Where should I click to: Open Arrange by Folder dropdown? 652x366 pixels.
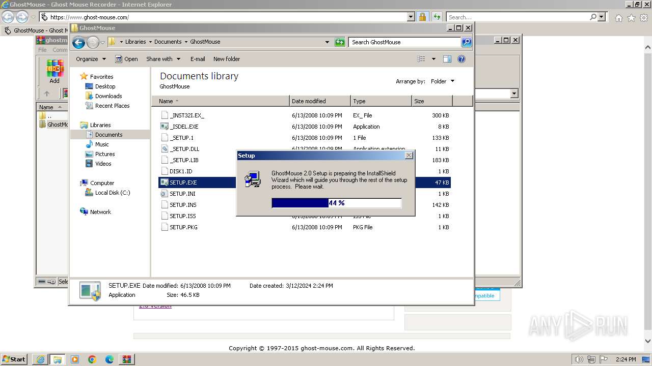coord(442,81)
